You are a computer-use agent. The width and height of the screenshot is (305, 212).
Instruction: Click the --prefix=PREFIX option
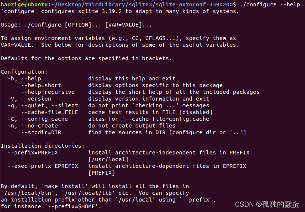tap(33, 153)
